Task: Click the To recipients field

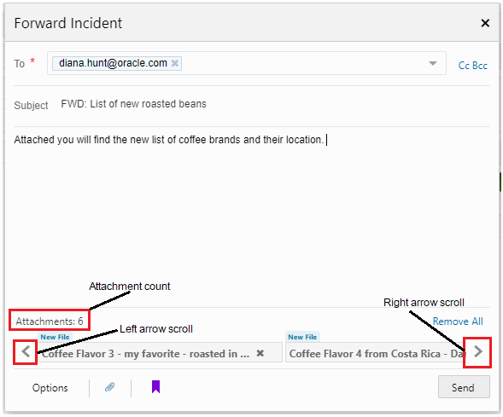Action: tap(246, 63)
